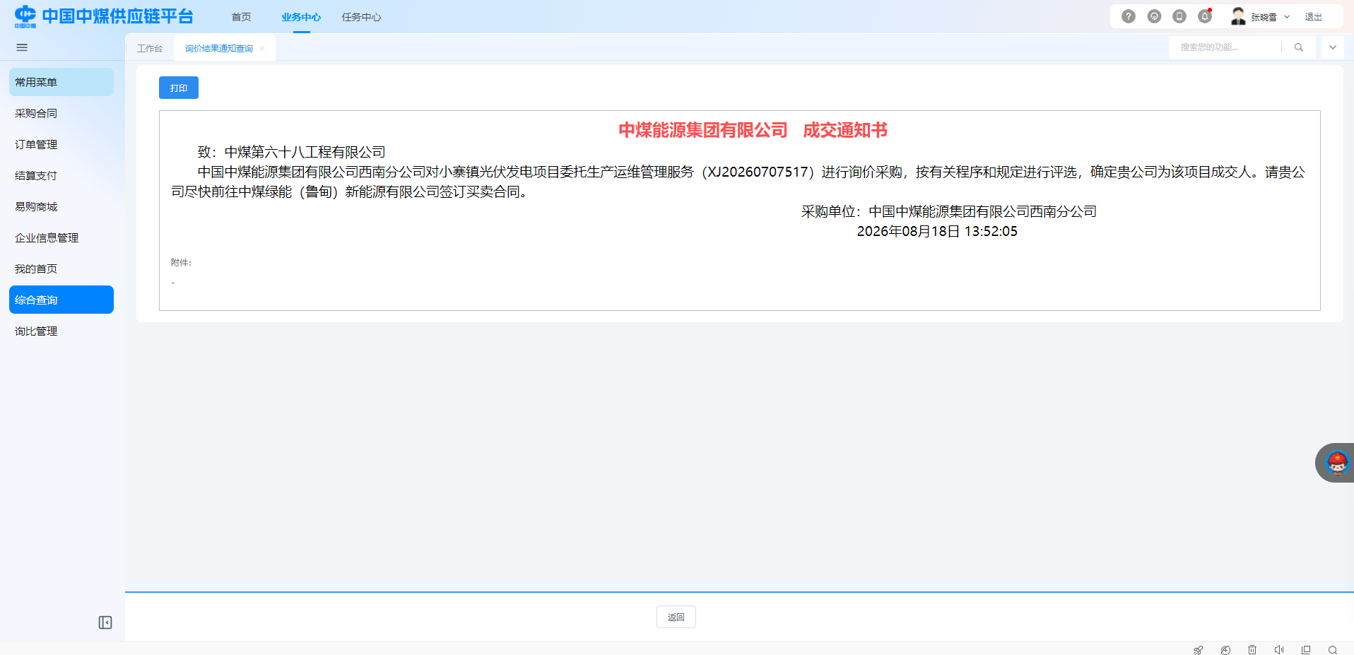
Task: Toggle the hamburger sidebar menu icon
Action: 22,47
